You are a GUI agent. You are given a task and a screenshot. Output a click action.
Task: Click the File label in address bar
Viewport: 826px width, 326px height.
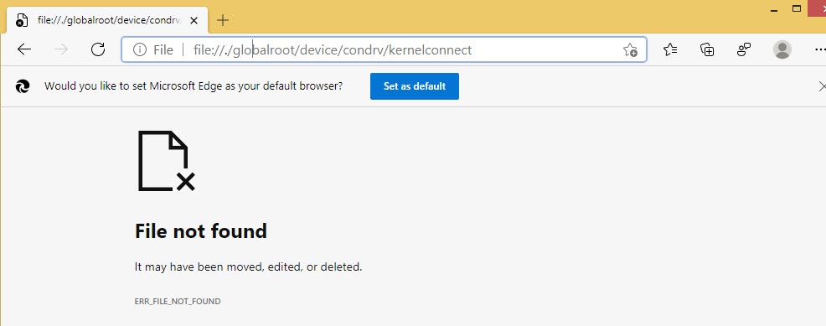pos(163,50)
